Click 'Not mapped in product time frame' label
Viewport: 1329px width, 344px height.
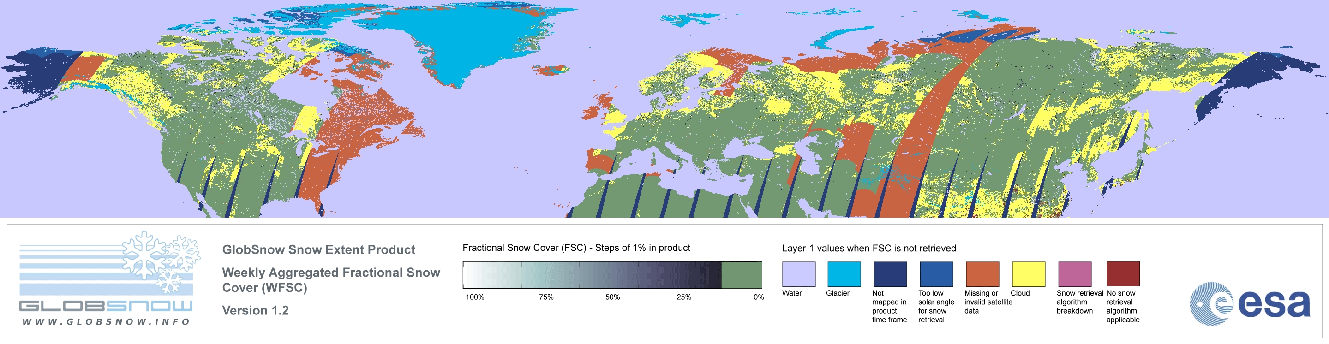(x=889, y=306)
